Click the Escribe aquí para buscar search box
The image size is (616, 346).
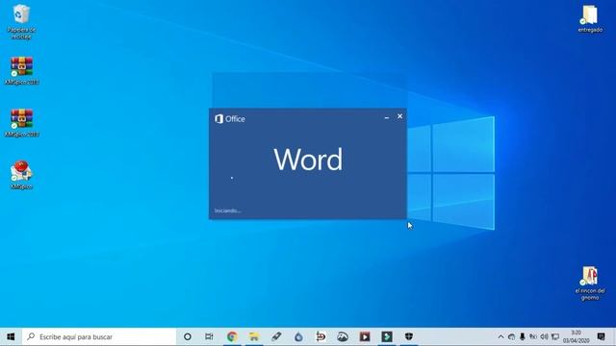[99, 336]
